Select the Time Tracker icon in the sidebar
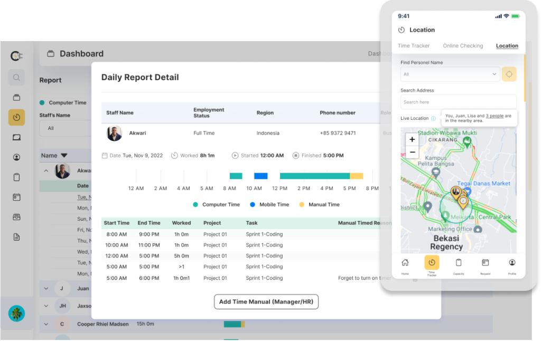 (16, 117)
